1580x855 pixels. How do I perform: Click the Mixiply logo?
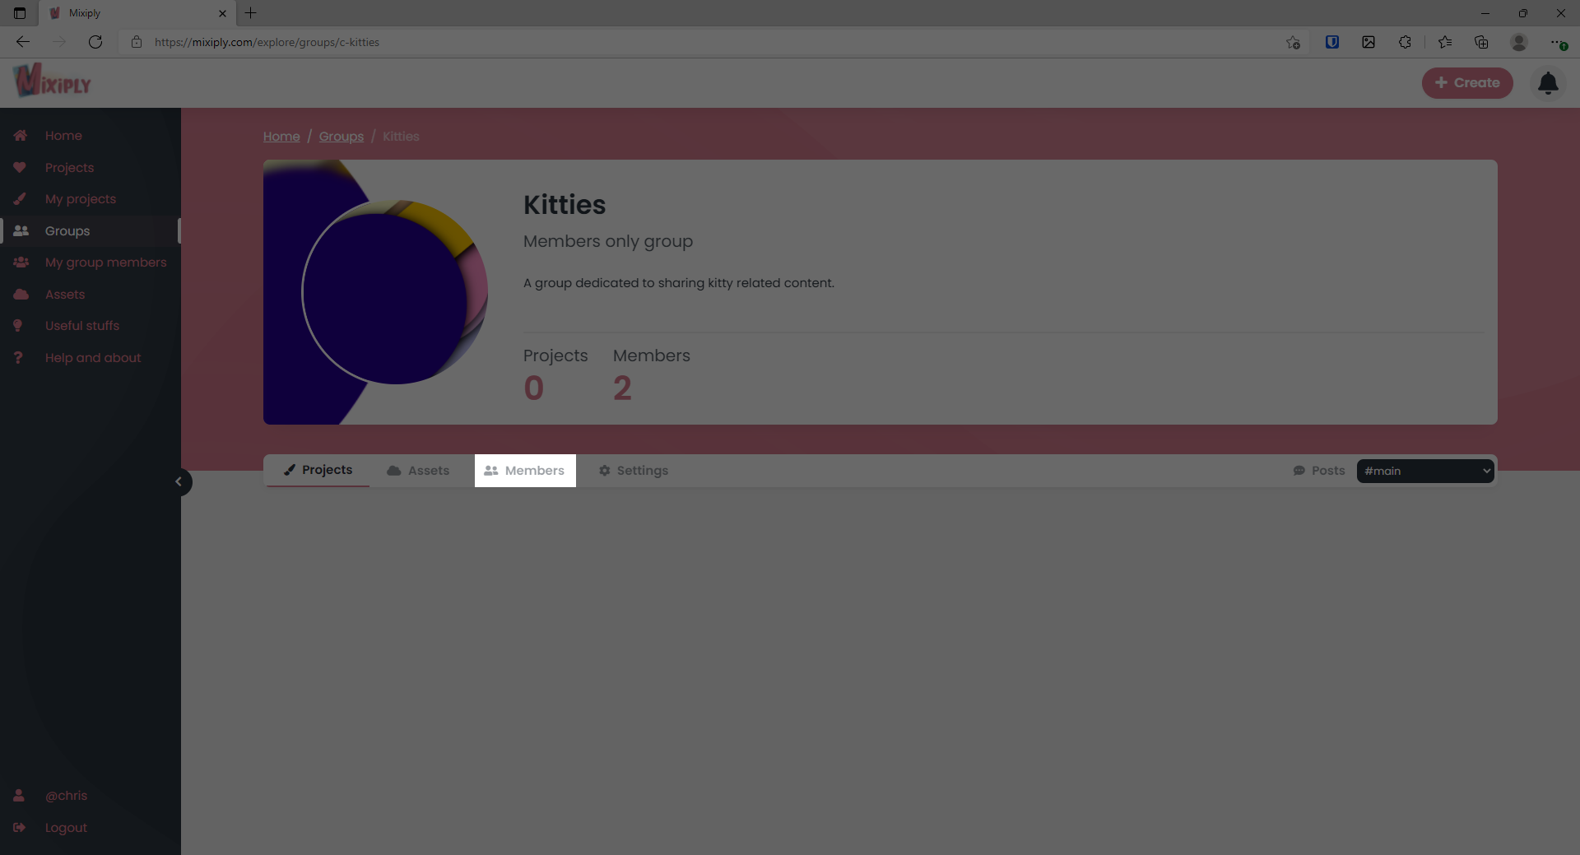coord(52,81)
